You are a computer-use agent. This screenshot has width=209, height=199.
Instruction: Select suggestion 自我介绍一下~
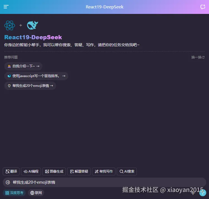pos(23,66)
